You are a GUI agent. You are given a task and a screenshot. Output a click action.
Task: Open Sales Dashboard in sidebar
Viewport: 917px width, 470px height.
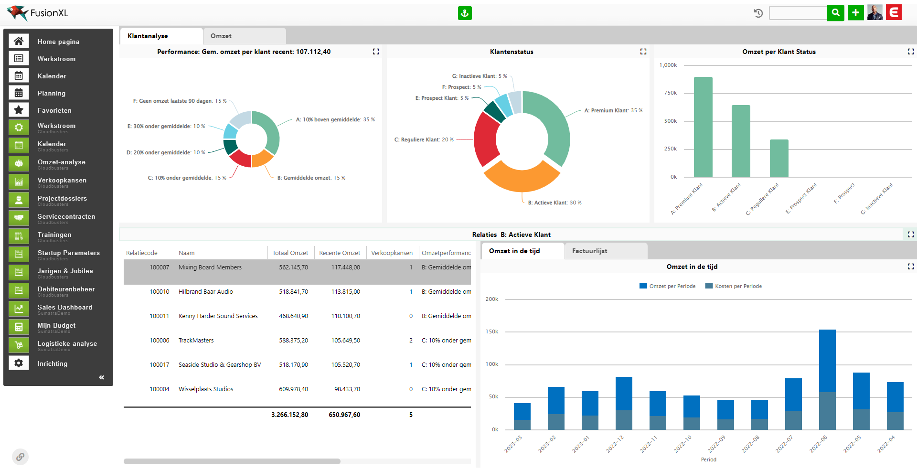point(19,309)
